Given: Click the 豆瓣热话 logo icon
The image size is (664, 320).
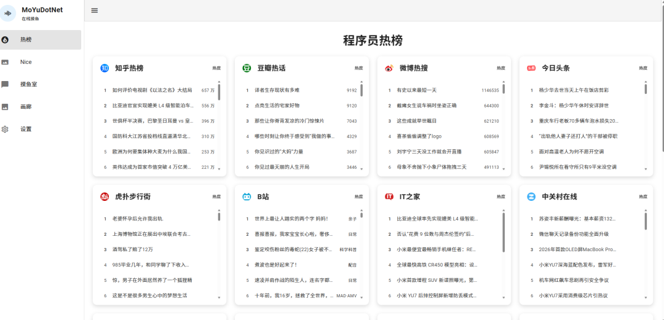Looking at the screenshot, I should tap(247, 68).
